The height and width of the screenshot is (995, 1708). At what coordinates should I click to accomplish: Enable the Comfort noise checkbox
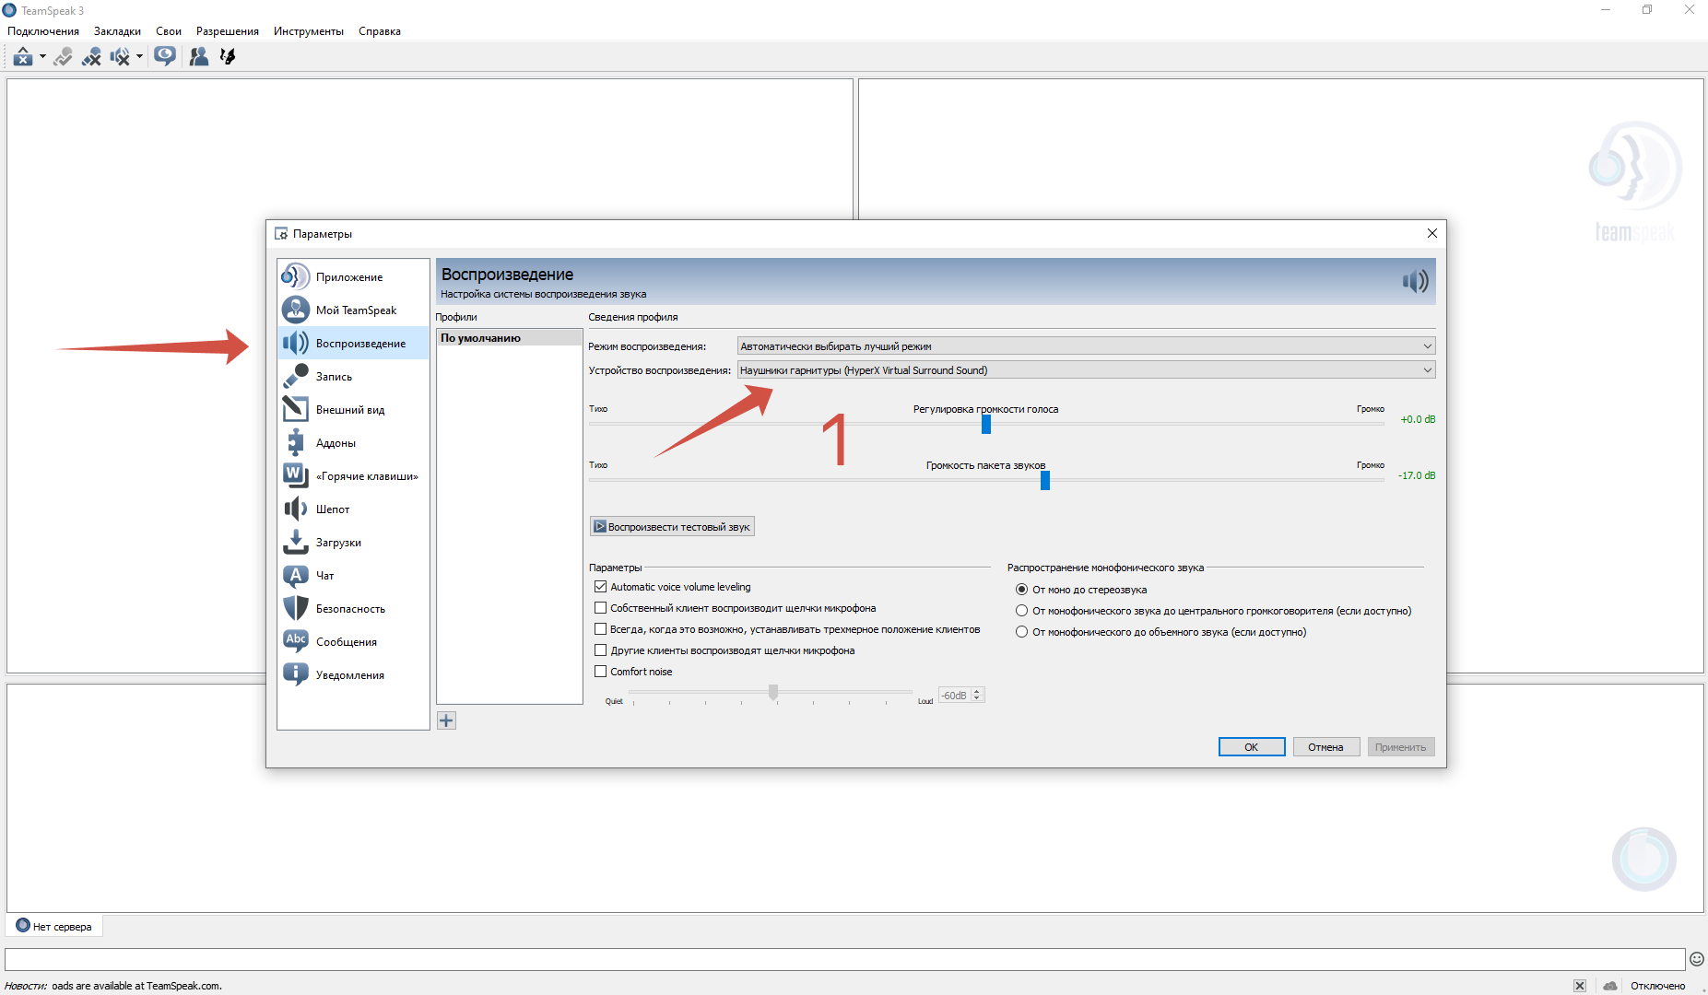601,672
